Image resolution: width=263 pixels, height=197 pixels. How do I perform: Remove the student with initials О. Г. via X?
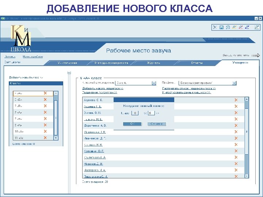click(x=236, y=151)
